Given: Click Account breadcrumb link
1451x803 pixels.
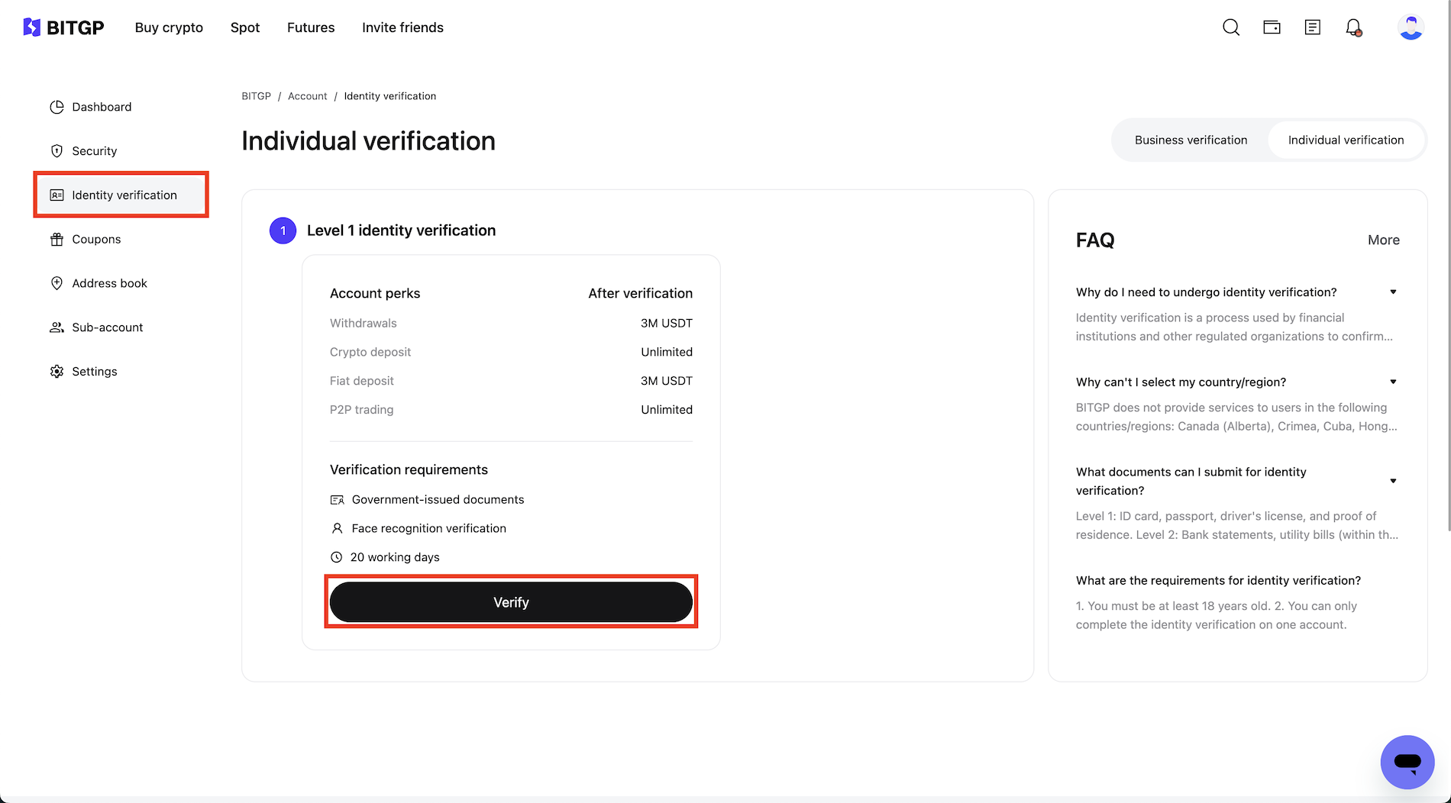Looking at the screenshot, I should click(x=307, y=96).
